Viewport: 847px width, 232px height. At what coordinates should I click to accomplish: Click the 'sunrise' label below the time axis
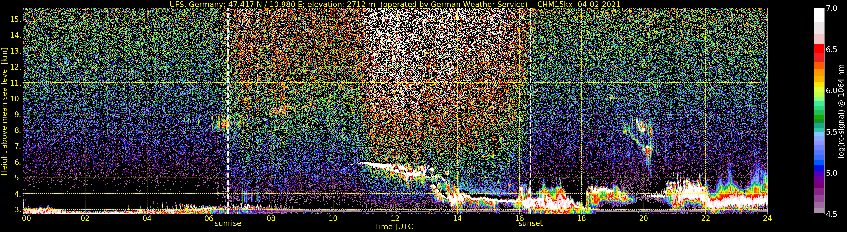[x=228, y=224]
